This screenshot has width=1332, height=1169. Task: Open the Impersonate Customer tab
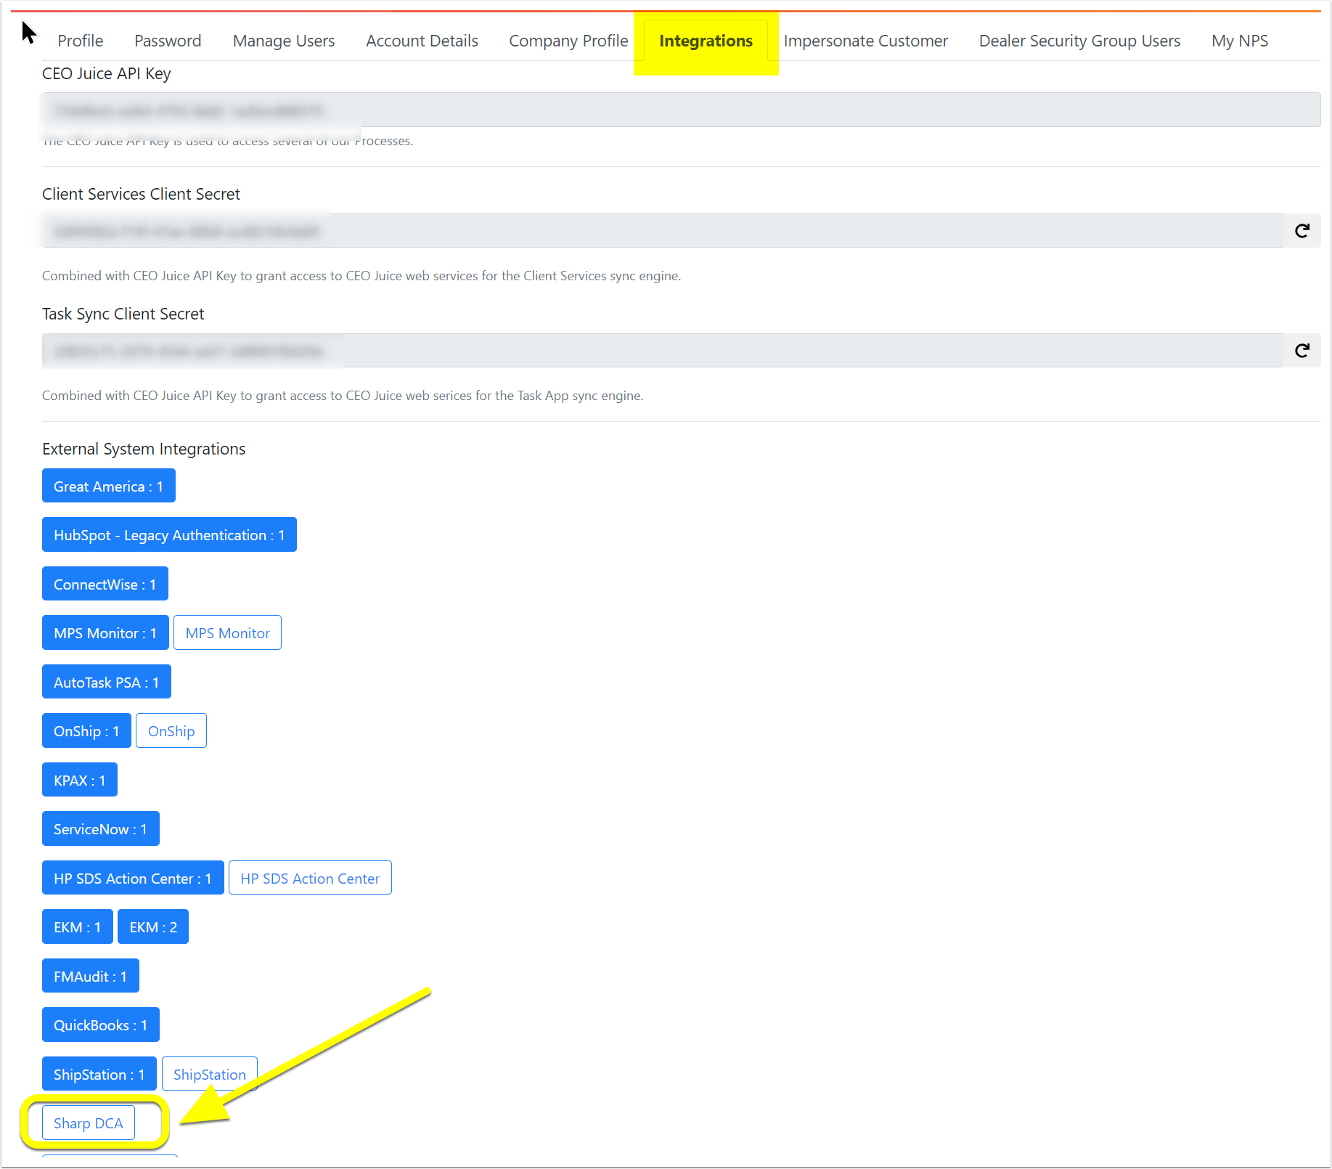pos(866,41)
